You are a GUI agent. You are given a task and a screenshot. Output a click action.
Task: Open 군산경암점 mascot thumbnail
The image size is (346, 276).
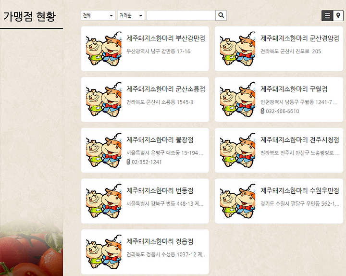tap(238, 49)
